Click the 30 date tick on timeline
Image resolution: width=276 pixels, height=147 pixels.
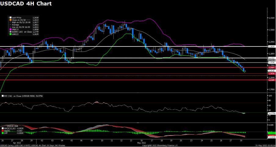point(241,141)
